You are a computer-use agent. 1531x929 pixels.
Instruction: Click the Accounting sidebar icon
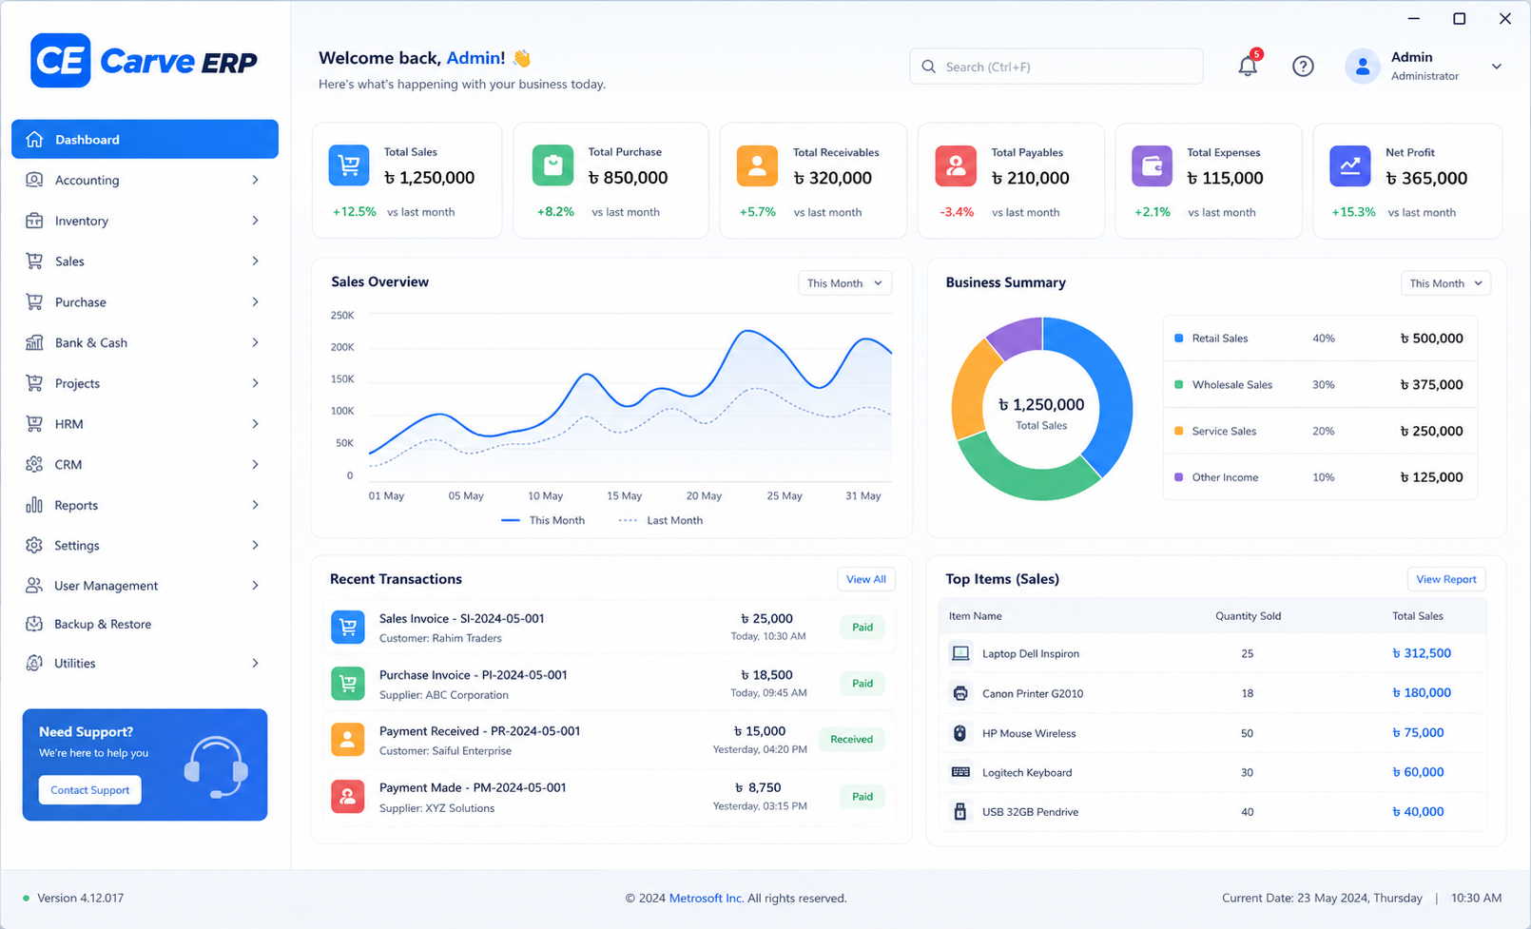click(x=34, y=180)
